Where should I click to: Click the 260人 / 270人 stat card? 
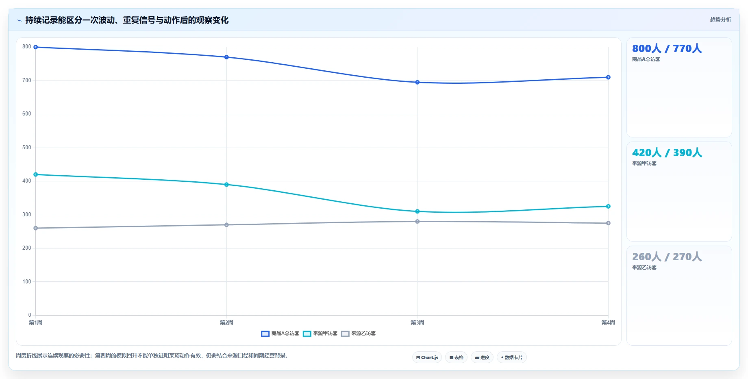(x=679, y=296)
